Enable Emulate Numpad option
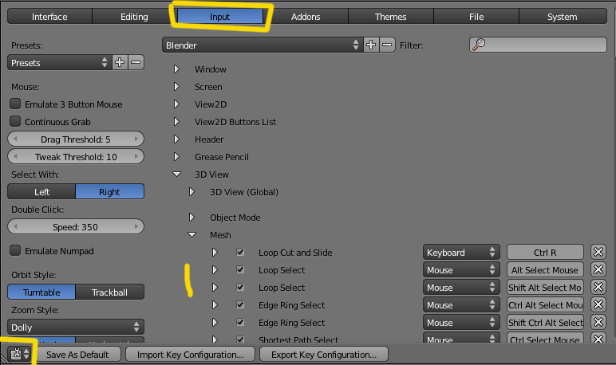Viewport: 616px width, 365px height. point(15,251)
